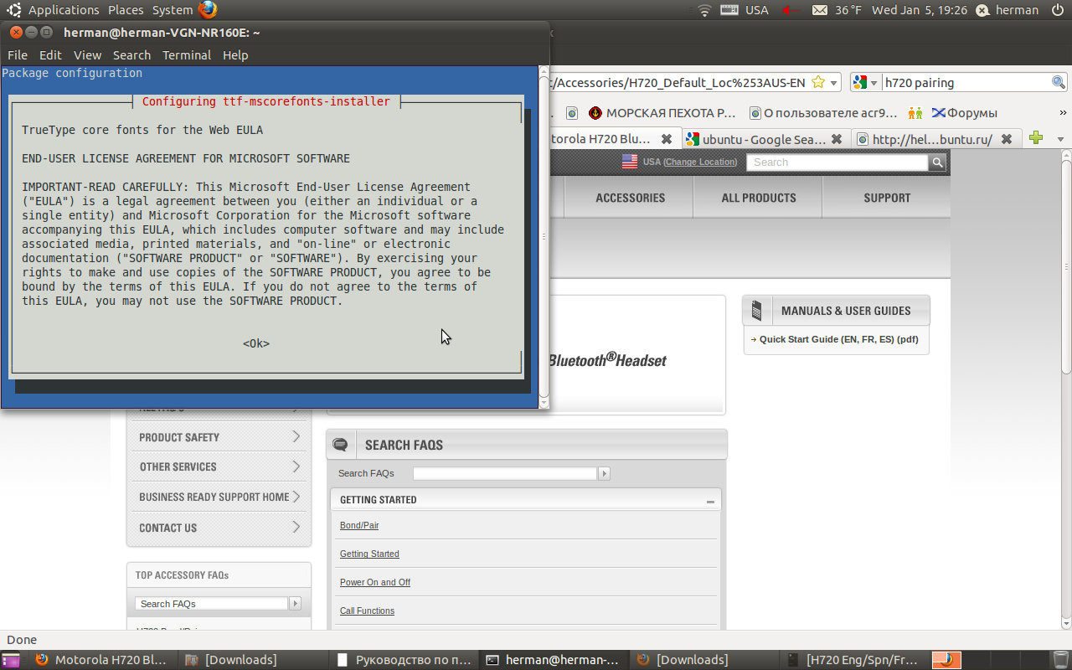Open the Форумы bookmark
This screenshot has height=670, width=1072.
pyautogui.click(x=964, y=112)
